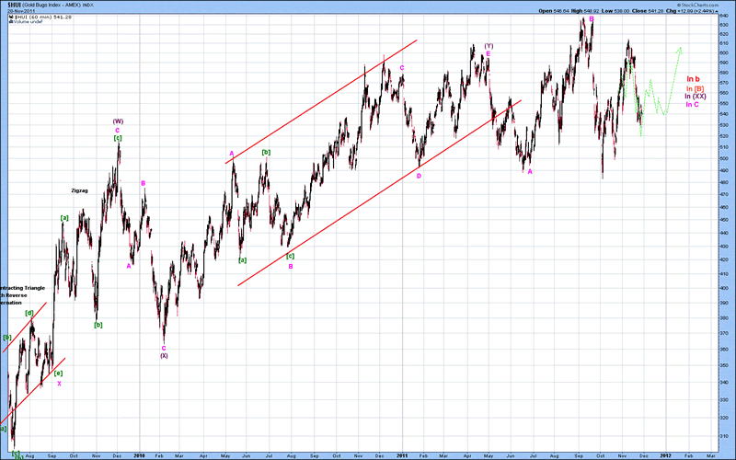Click the 2011 year marker on time axis
This screenshot has height=460, width=736.
[x=402, y=454]
